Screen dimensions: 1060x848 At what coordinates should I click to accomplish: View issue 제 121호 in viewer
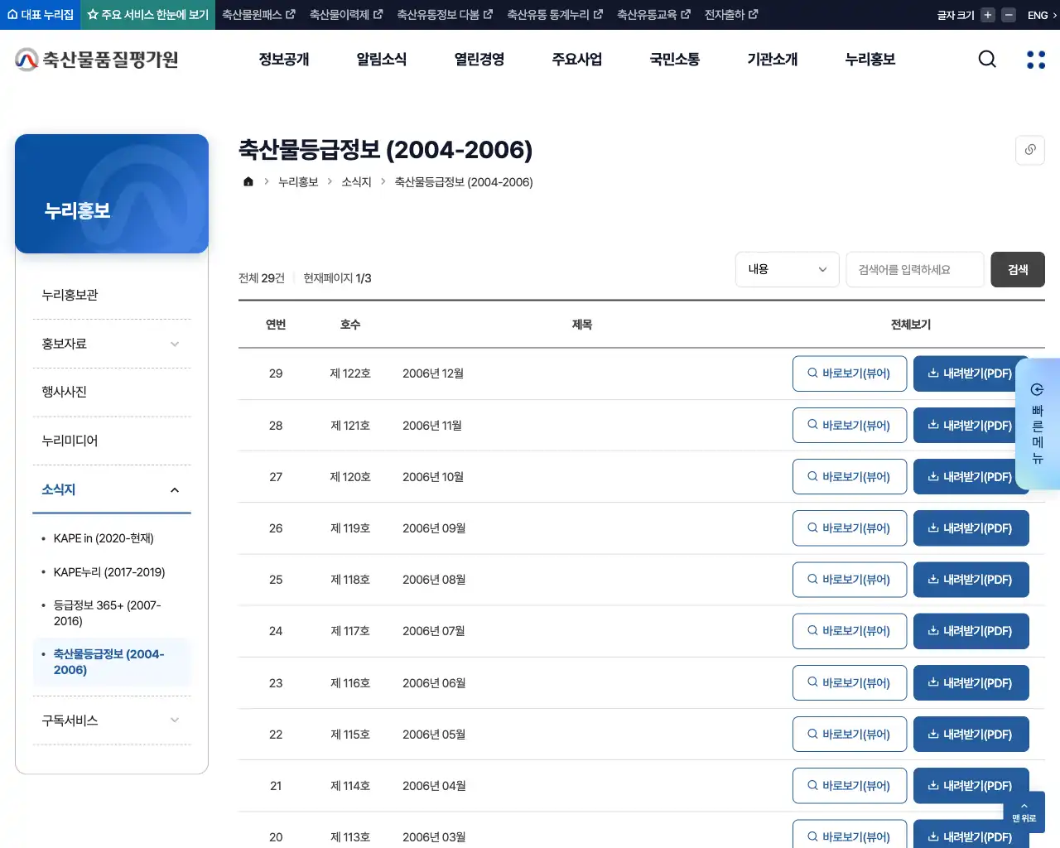click(850, 425)
